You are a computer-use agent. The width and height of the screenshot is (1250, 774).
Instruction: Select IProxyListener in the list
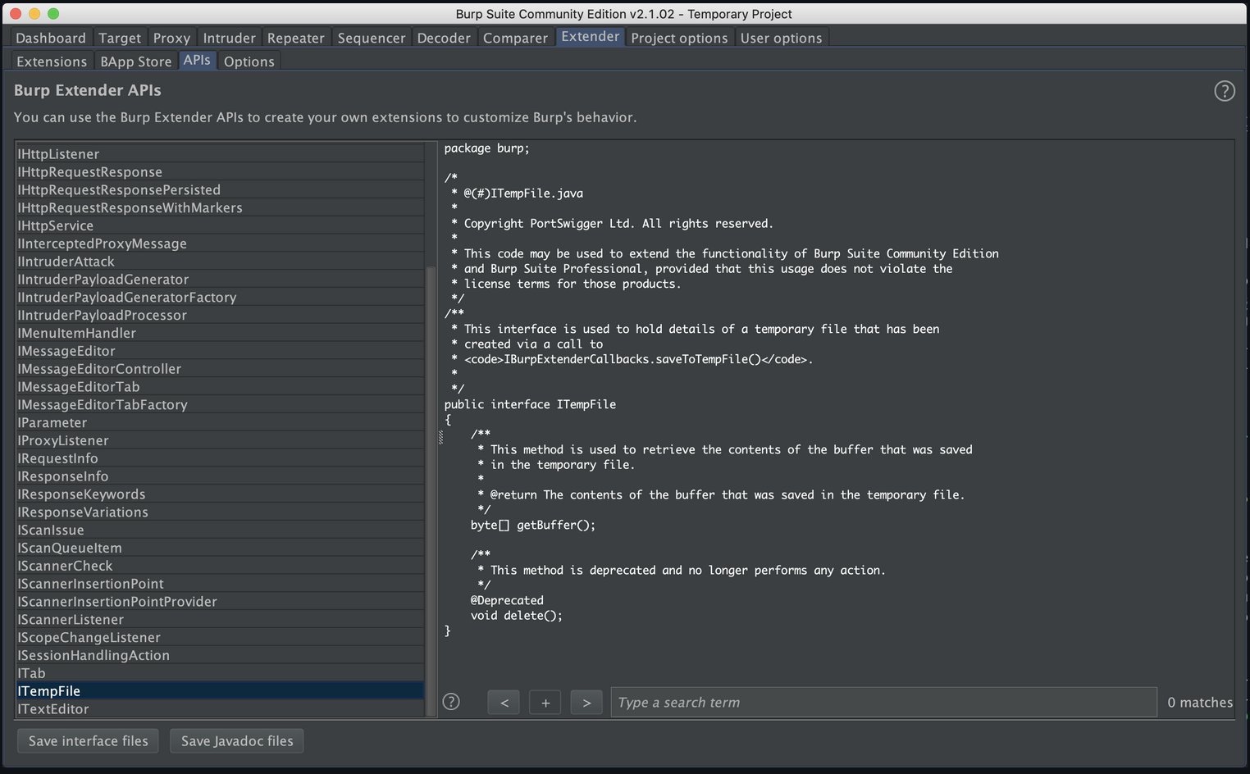coord(220,440)
